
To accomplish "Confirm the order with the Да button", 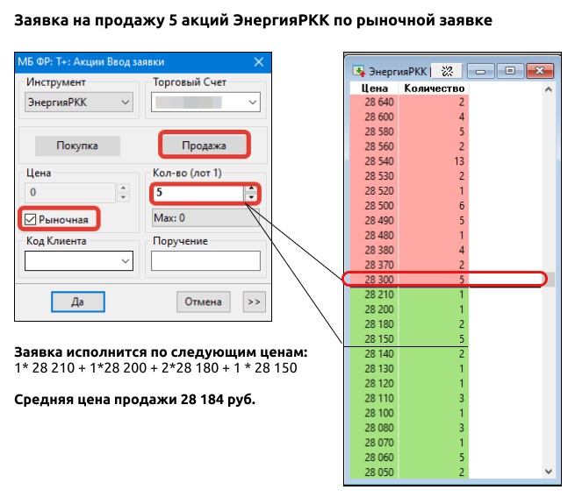I will tap(76, 302).
